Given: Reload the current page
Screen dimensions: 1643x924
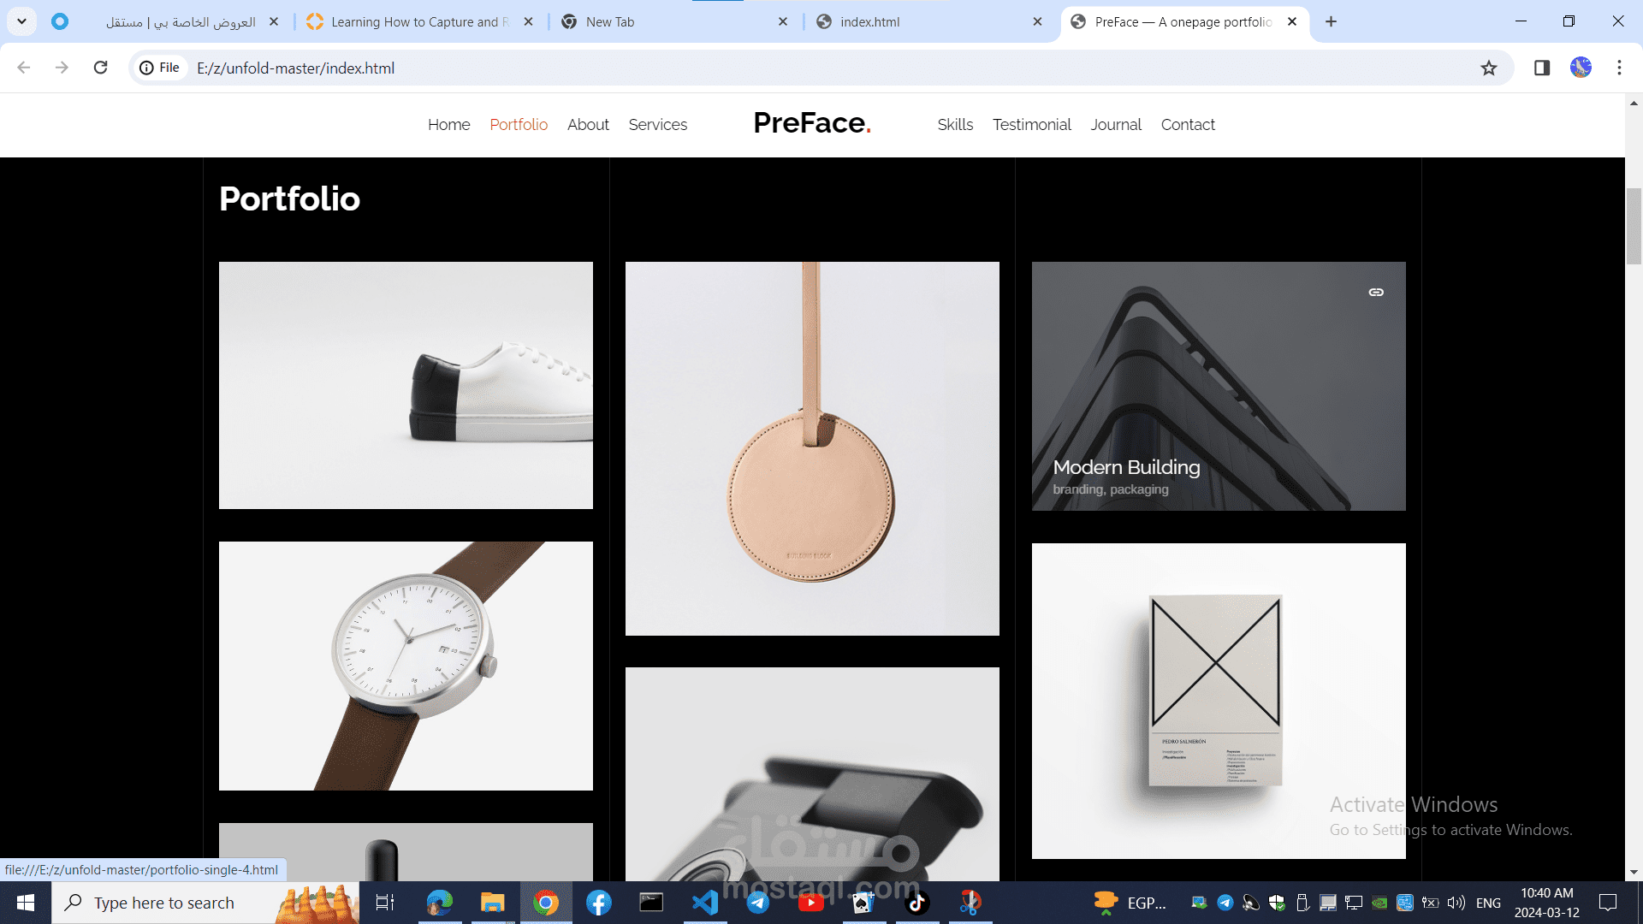Looking at the screenshot, I should tap(100, 68).
